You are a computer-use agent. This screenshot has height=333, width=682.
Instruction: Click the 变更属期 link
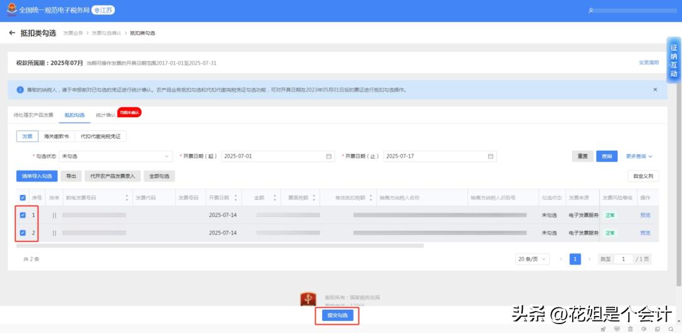pos(649,63)
